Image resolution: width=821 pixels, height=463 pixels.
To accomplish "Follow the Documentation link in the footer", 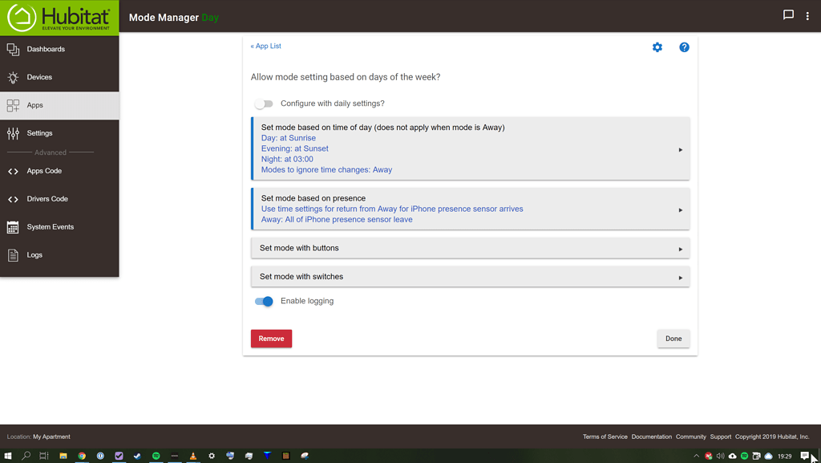I will coord(652,437).
